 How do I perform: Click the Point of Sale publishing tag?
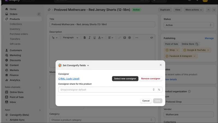point(171,44)
